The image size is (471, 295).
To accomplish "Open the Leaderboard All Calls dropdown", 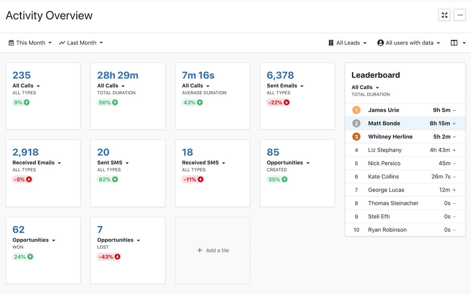I will point(365,87).
